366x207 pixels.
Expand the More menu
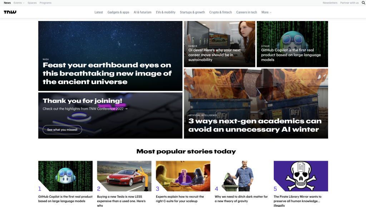coord(266,12)
